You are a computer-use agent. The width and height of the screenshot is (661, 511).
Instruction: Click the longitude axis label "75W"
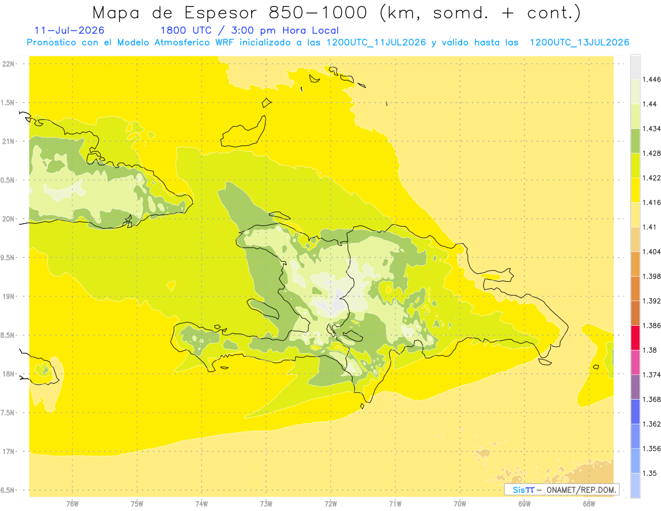tap(137, 503)
